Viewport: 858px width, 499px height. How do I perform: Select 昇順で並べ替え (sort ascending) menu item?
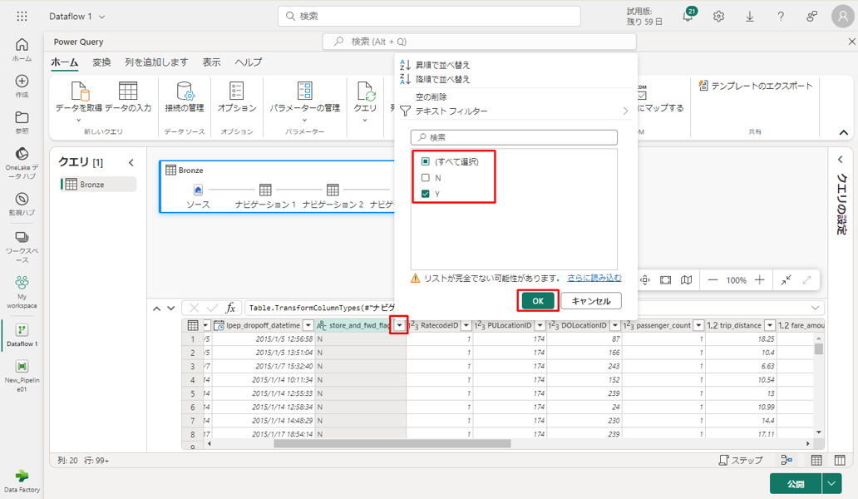tap(442, 65)
